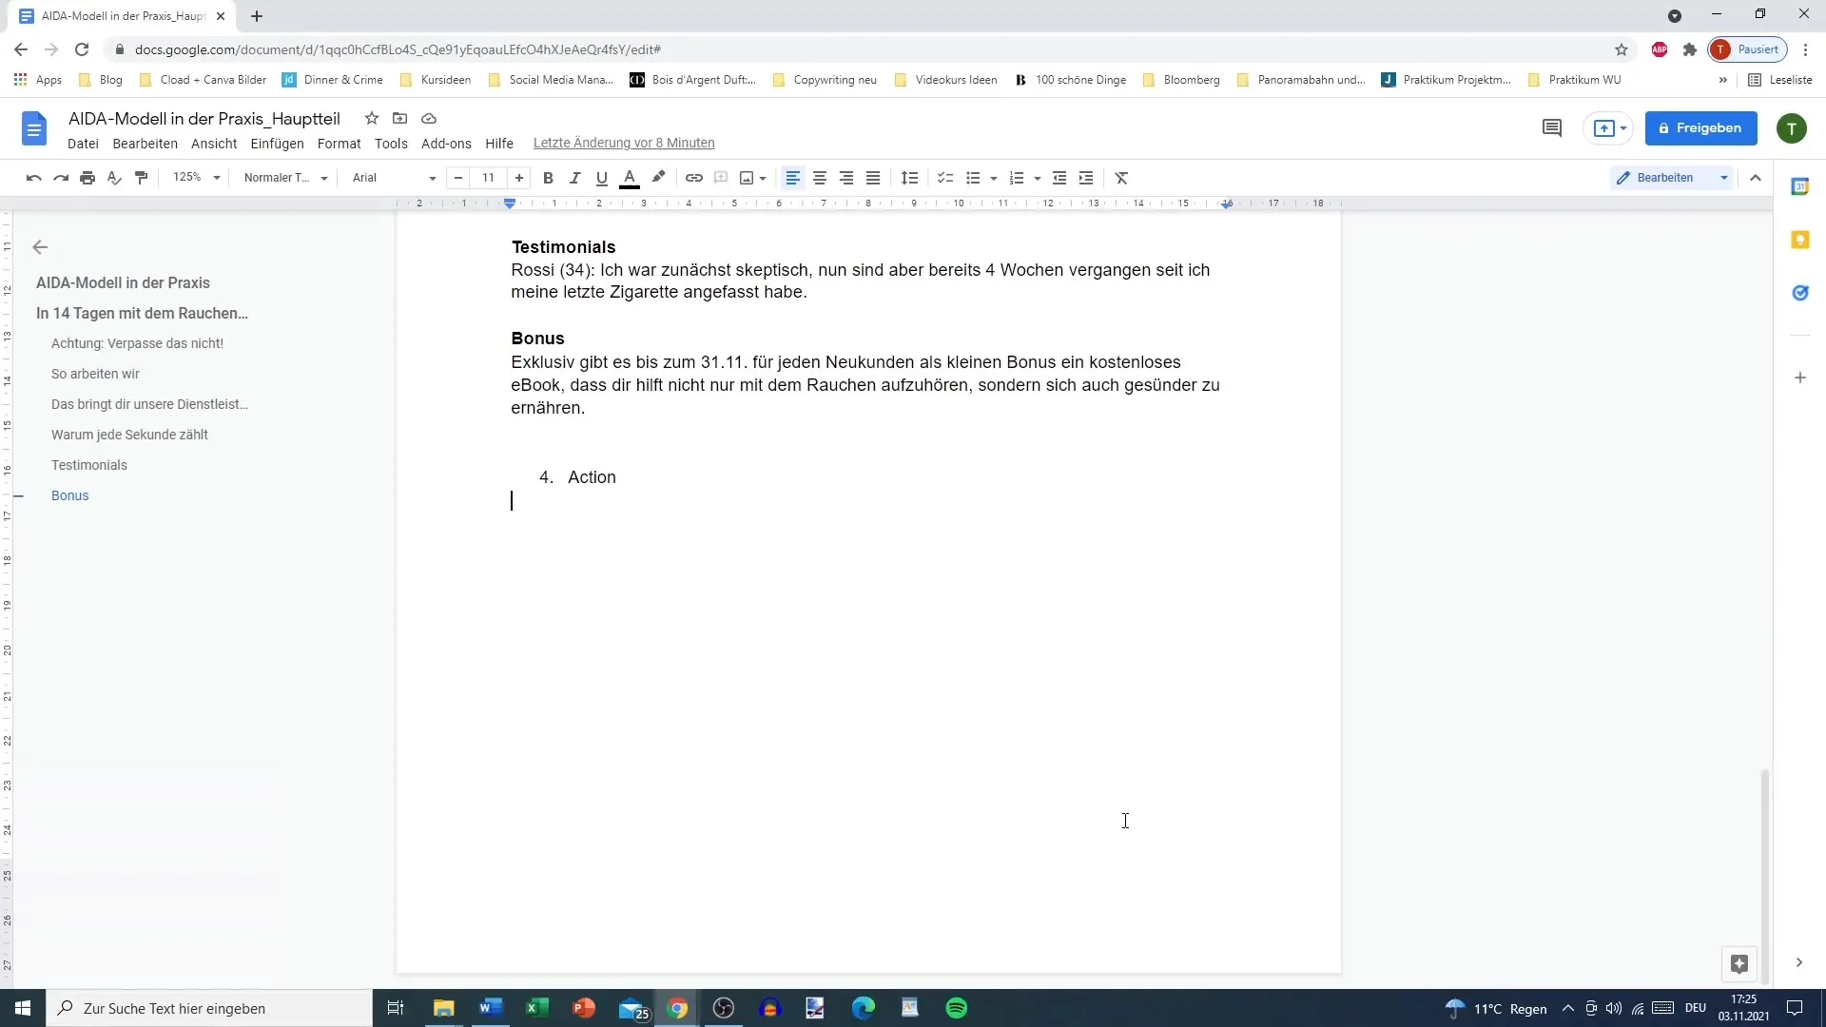
Task: Click the numbered list icon
Action: tap(1012, 177)
